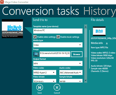Collapse Media info with double chevron
The height and width of the screenshot is (95, 116).
pyautogui.click(x=107, y=43)
